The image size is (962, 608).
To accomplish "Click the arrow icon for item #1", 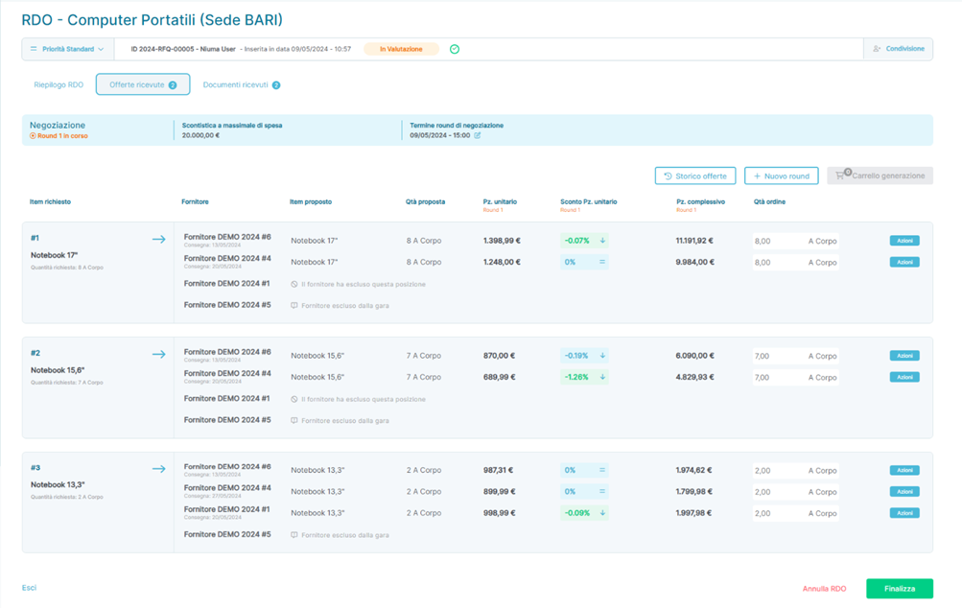I will click(158, 240).
